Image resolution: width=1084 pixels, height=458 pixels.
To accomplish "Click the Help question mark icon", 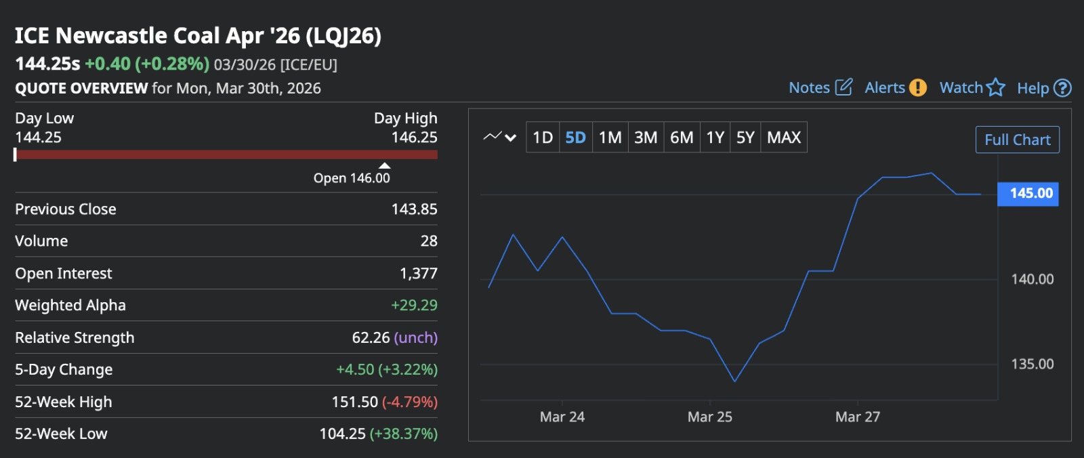I will point(1063,88).
